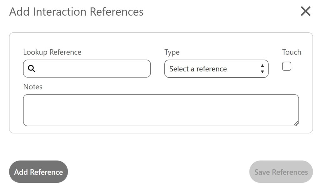Grab the Notes textarea resize handle
The image size is (322, 184).
[296, 123]
